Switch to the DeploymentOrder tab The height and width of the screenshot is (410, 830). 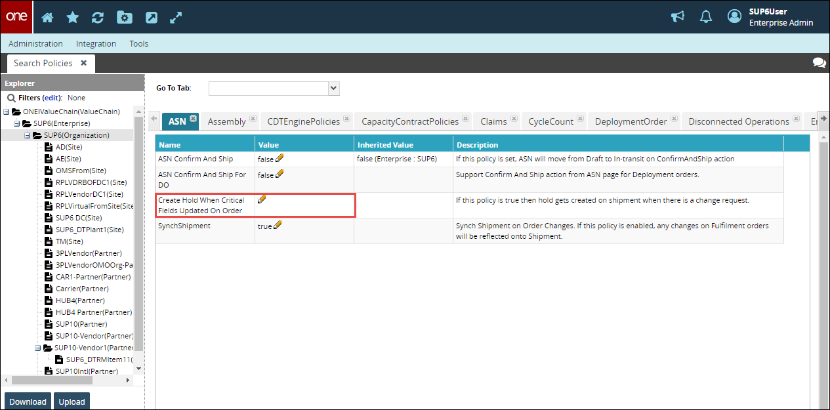(x=631, y=121)
